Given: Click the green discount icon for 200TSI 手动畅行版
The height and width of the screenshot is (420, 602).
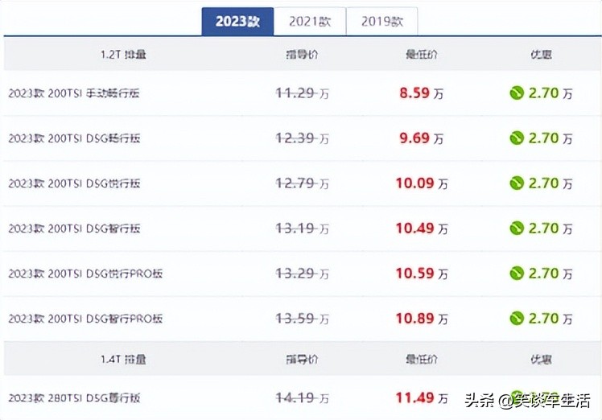Looking at the screenshot, I should coord(517,93).
